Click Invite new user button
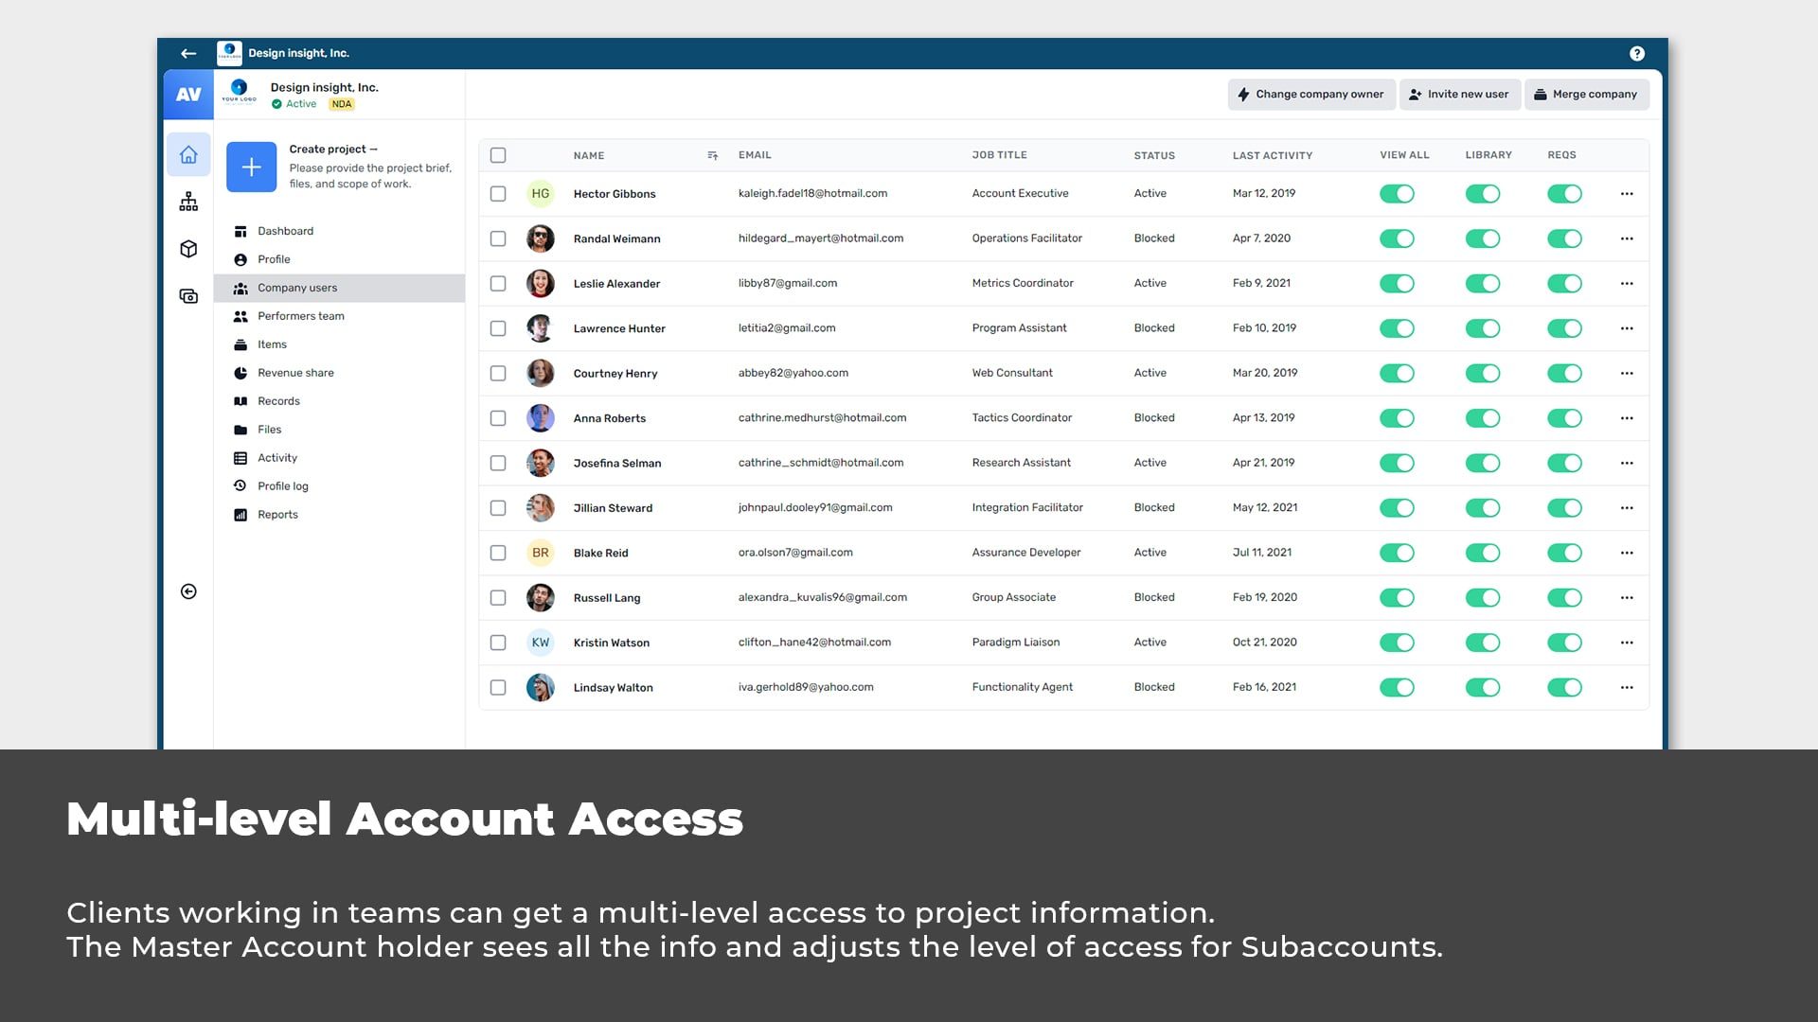1818x1022 pixels. point(1459,95)
